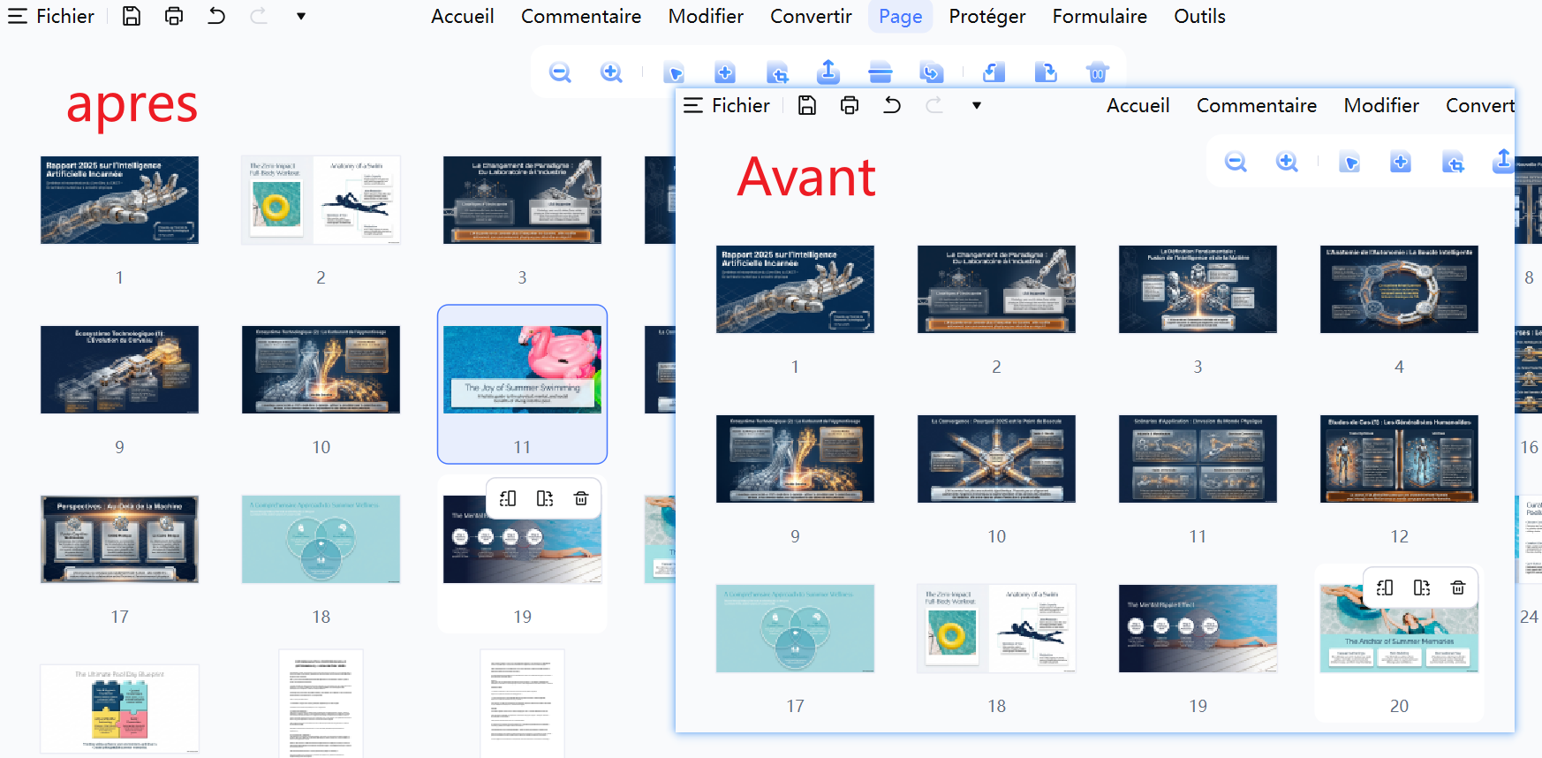Redo action in the apres window
The image size is (1542, 758).
point(259,16)
